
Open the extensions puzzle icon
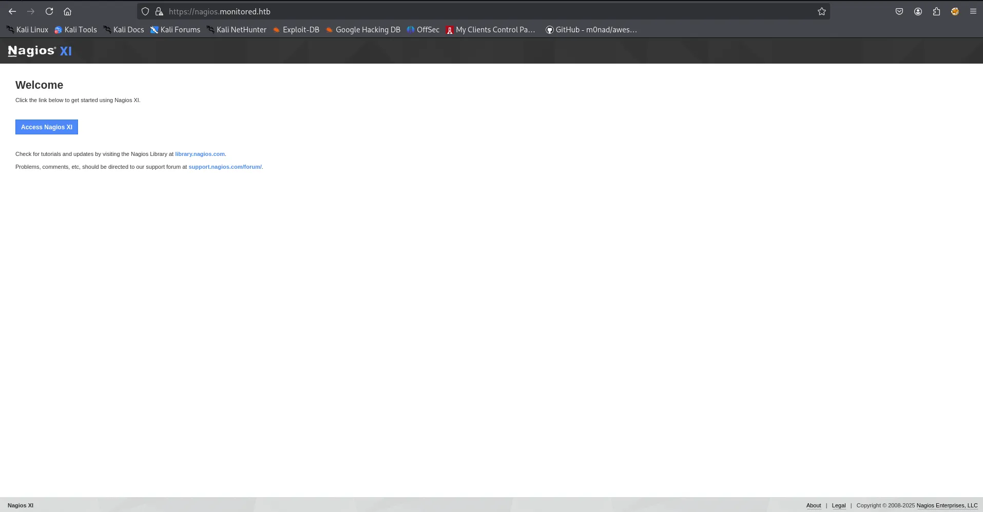[x=936, y=11]
